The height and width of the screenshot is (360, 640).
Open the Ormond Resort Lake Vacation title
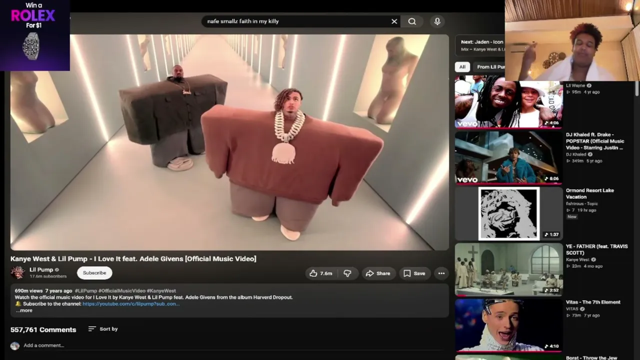pos(590,193)
